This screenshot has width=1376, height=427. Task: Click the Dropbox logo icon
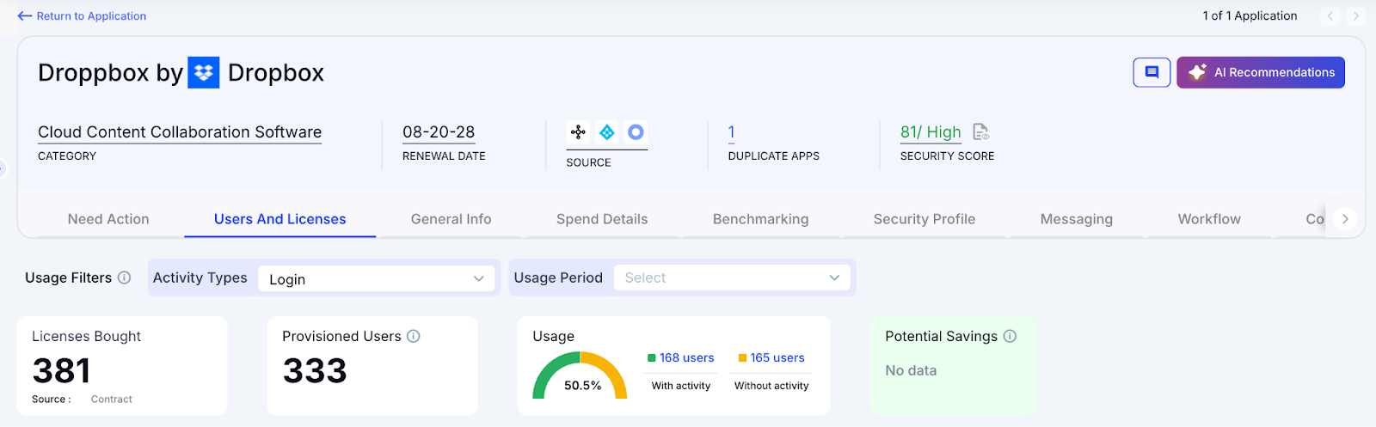coord(204,73)
